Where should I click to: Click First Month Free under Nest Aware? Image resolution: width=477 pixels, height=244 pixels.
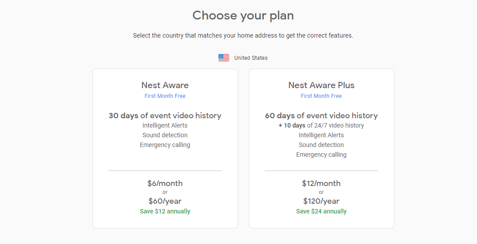coord(165,96)
